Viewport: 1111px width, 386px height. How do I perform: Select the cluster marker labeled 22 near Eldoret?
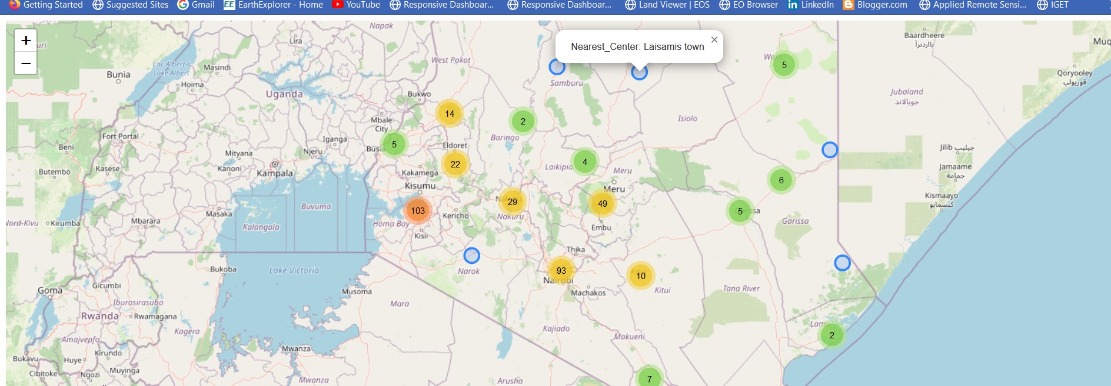pyautogui.click(x=455, y=164)
